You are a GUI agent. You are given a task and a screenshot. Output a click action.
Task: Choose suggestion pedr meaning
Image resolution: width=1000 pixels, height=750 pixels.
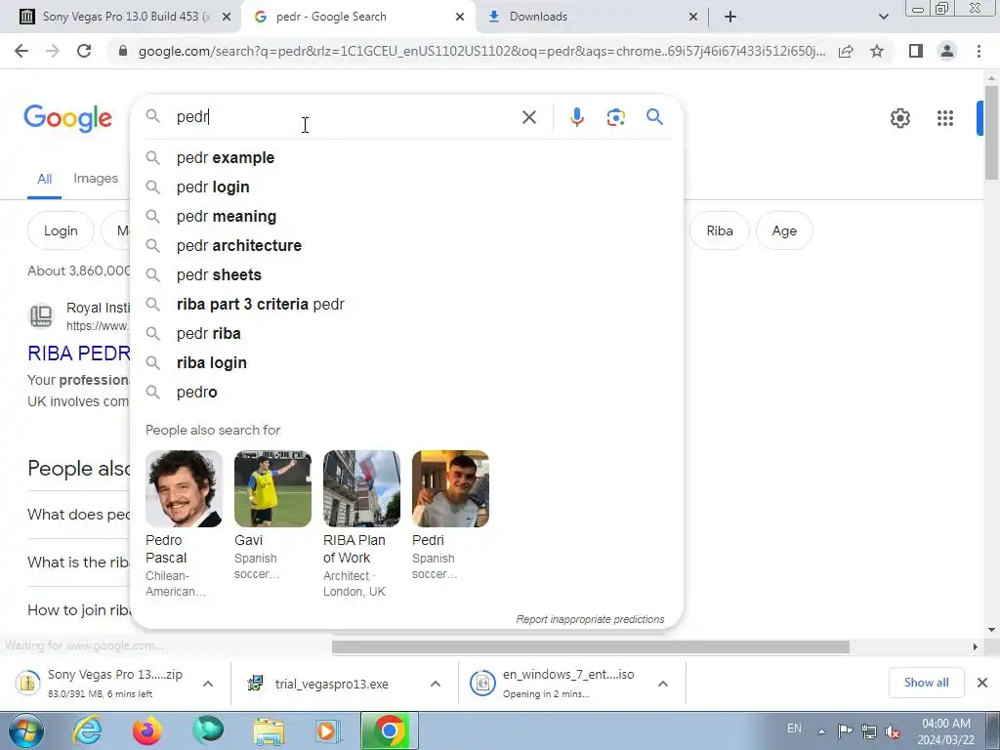[x=407, y=216]
